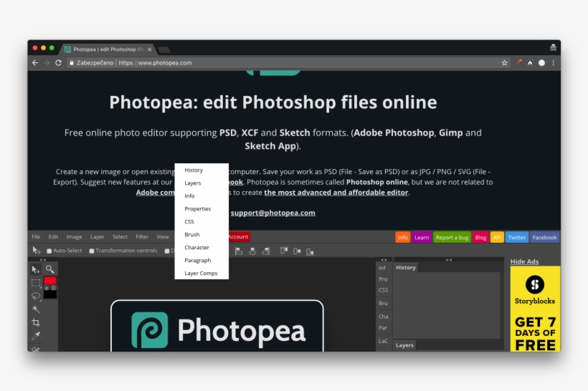Click the green Report a bug button
This screenshot has width=588, height=391.
point(452,237)
